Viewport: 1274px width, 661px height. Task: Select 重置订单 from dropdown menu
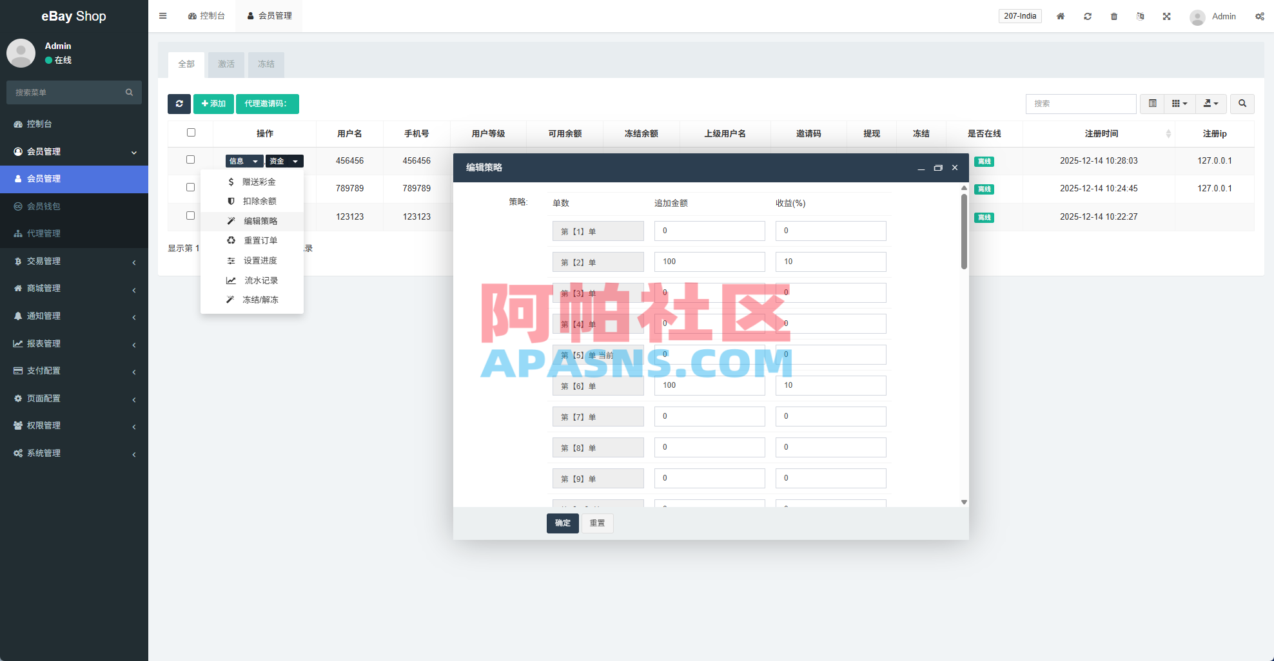(x=252, y=240)
